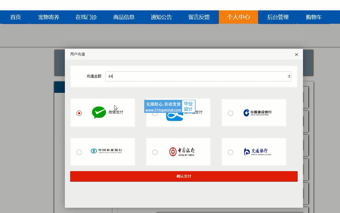Open the 留言反馈 feedback menu

coord(199,17)
